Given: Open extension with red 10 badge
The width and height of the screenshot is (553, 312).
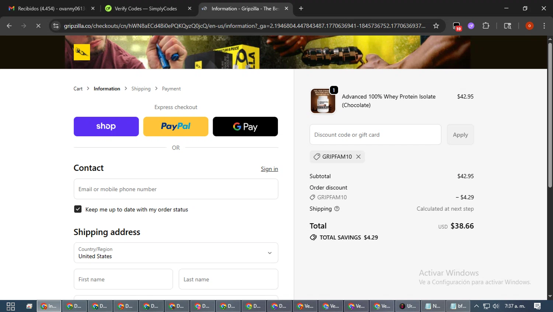Looking at the screenshot, I should pyautogui.click(x=457, y=26).
